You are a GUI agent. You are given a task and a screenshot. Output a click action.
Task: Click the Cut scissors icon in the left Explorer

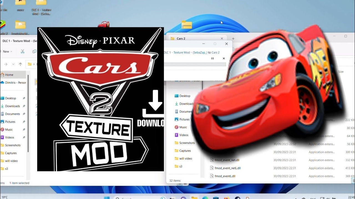tap(23, 51)
